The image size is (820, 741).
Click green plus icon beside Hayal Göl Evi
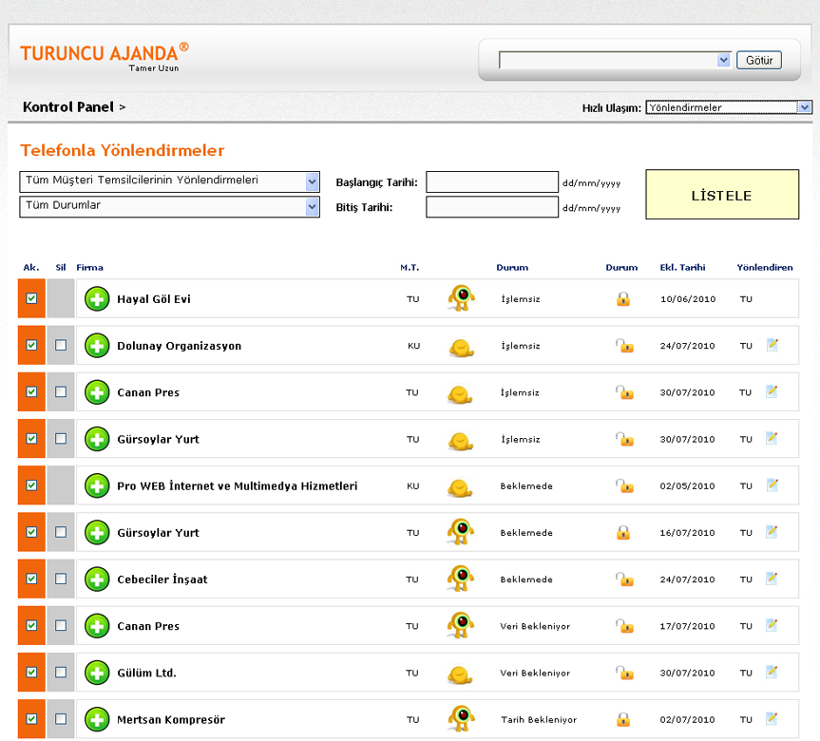[x=97, y=299]
